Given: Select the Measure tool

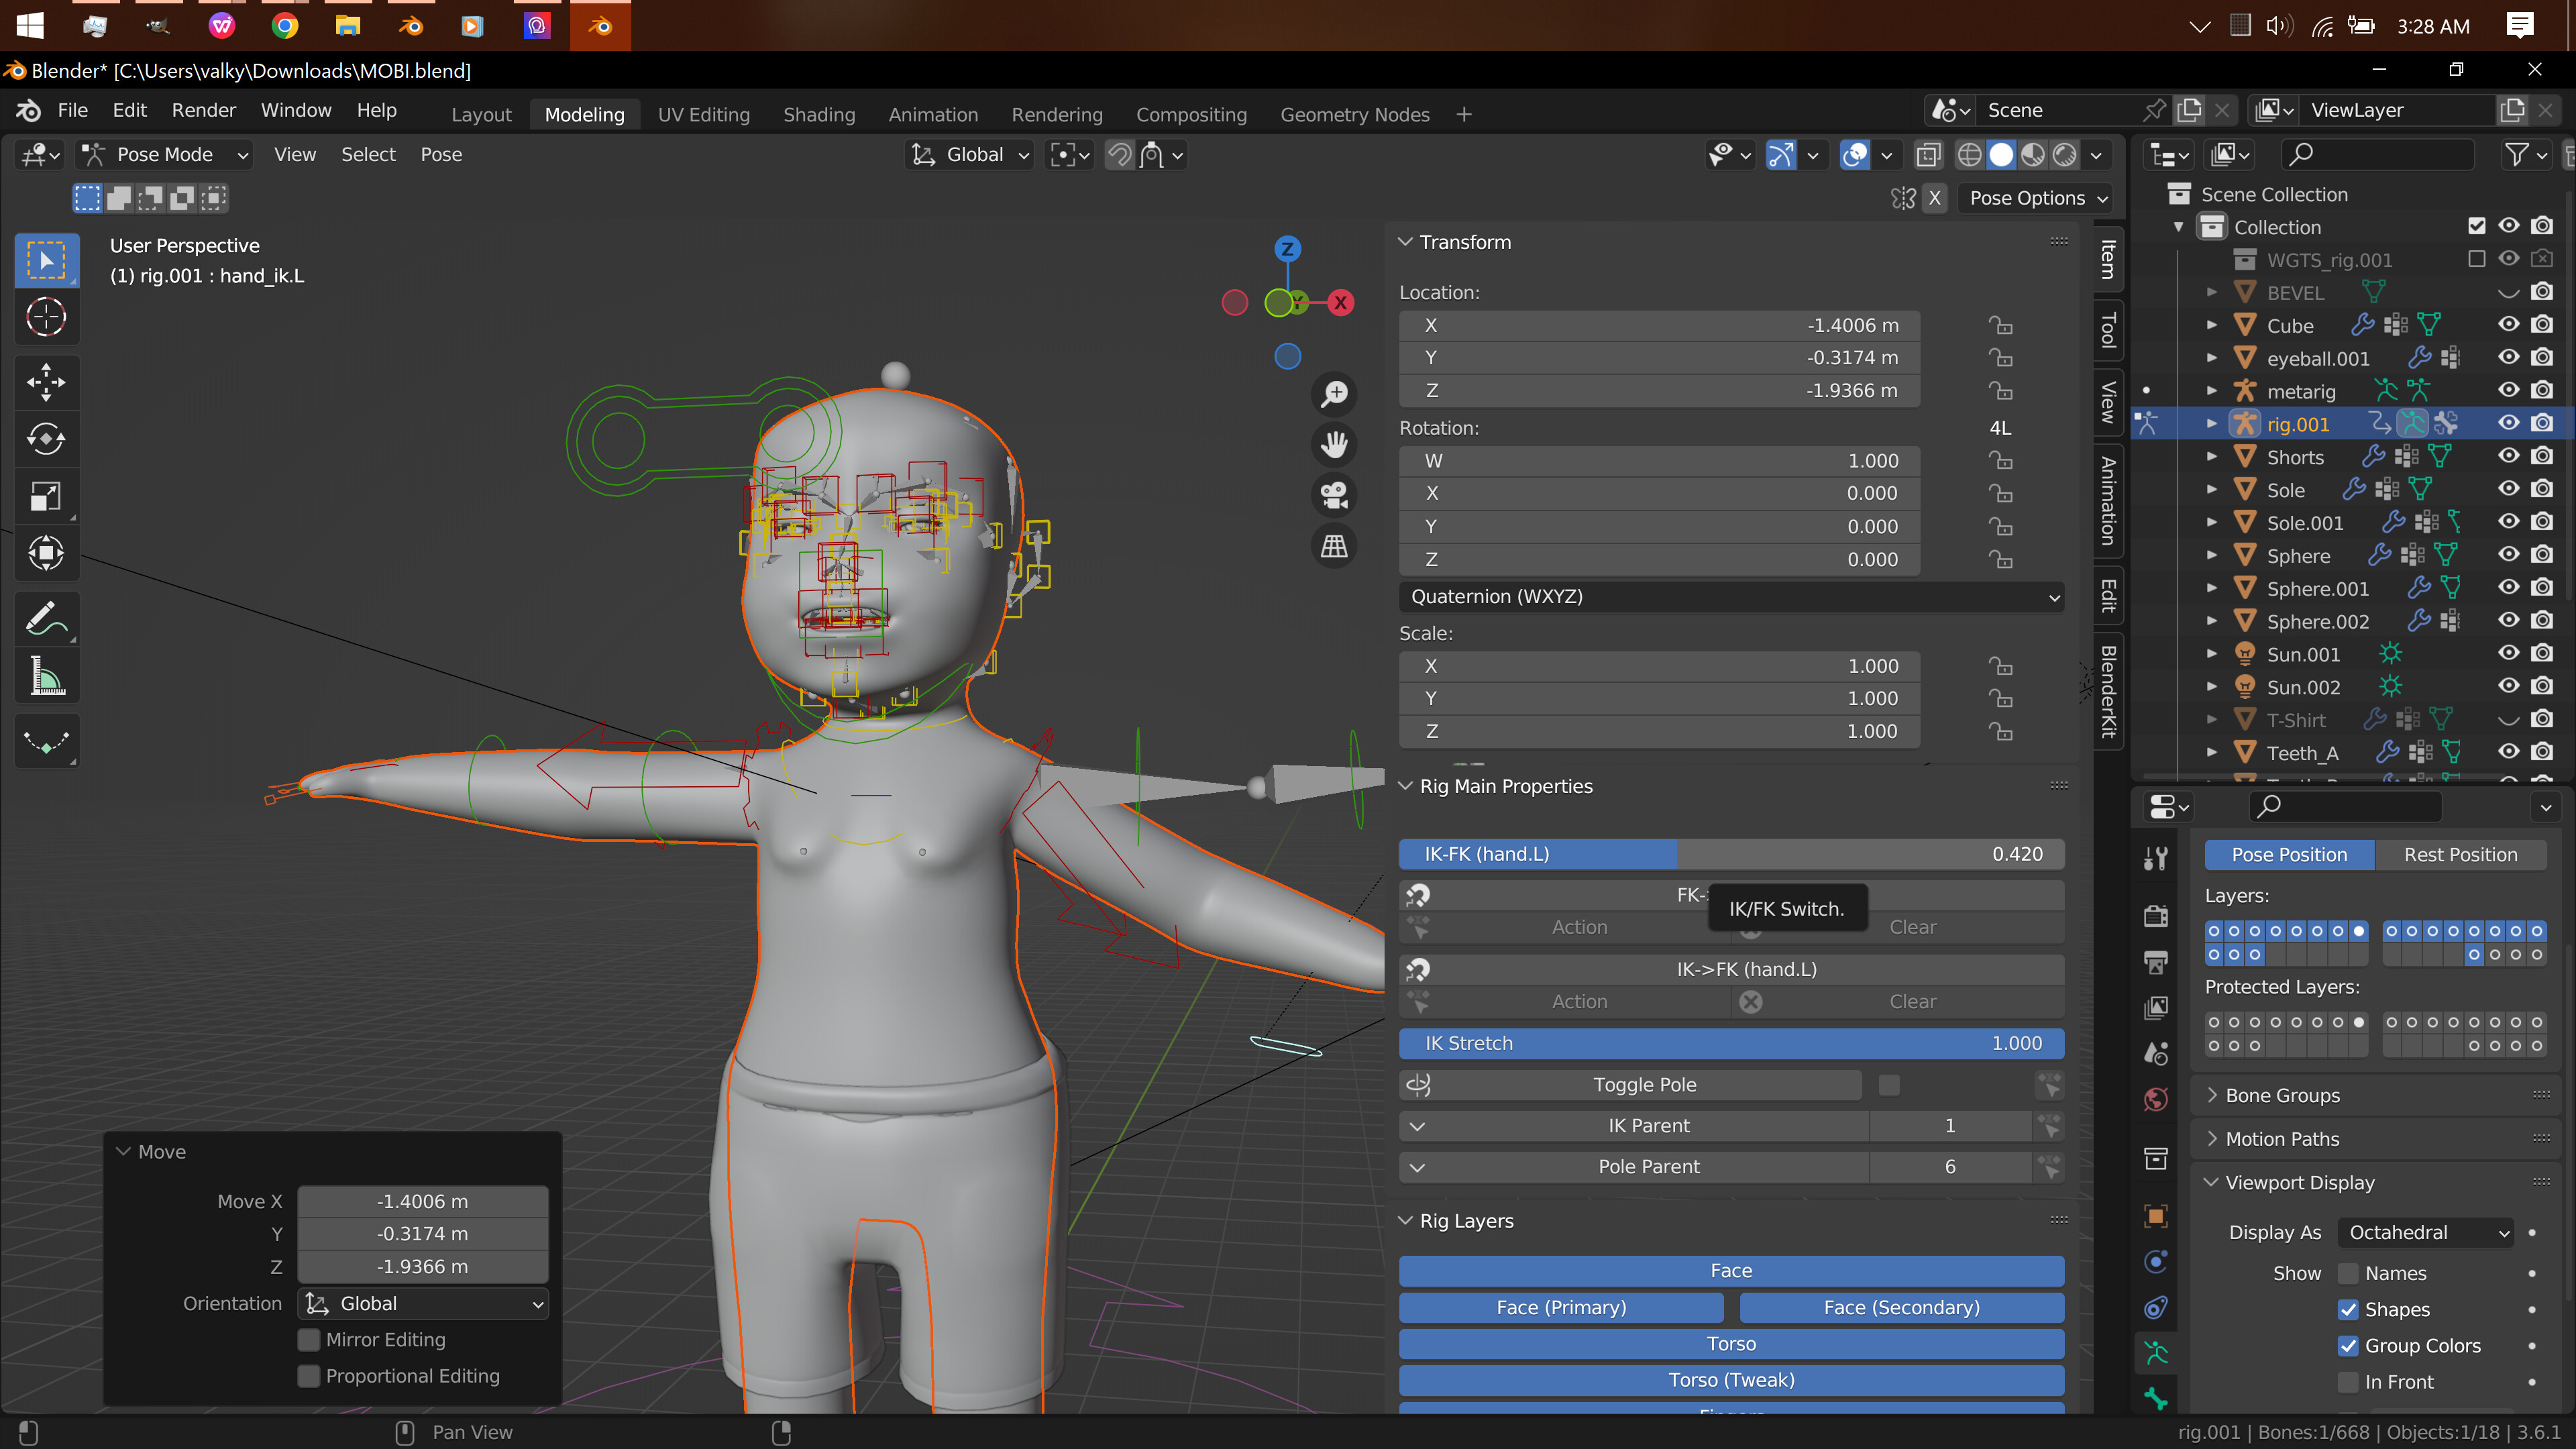Looking at the screenshot, I should 46,676.
